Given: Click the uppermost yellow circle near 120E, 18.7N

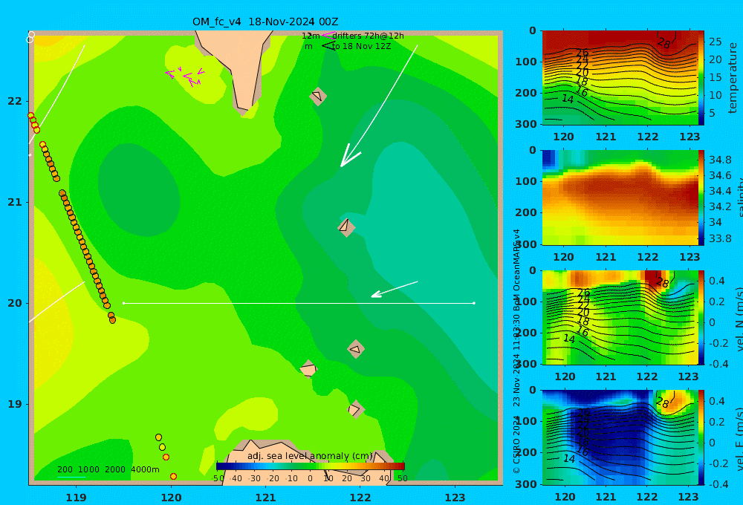Looking at the screenshot, I should point(159,437).
